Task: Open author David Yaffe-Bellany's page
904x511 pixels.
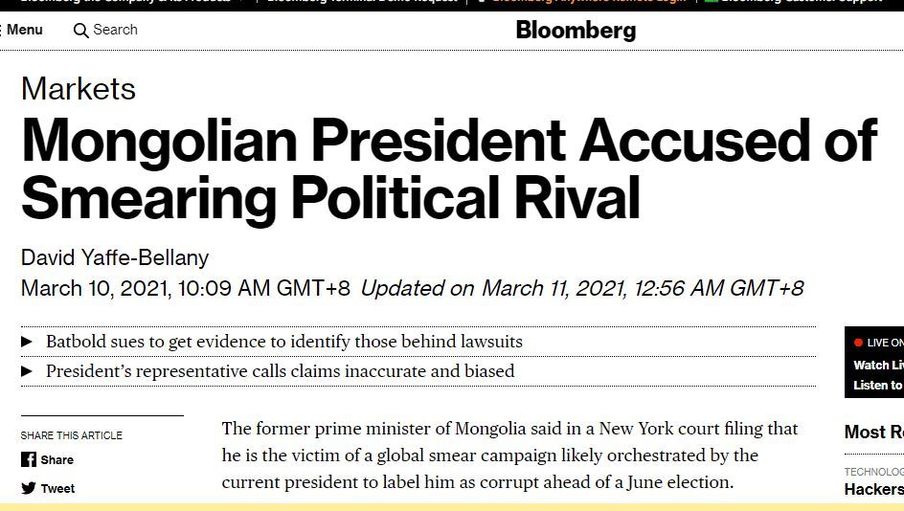Action: (115, 257)
